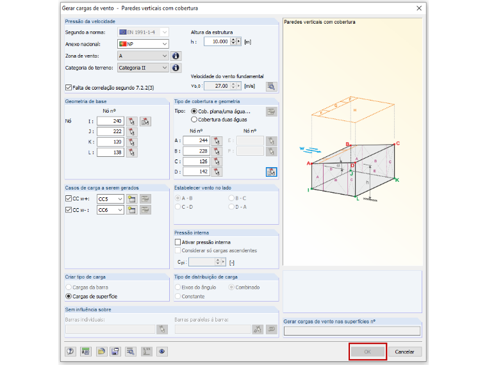This screenshot has width=487, height=365.
Task: Toggle CC w- load case checkbox
Action: tap(69, 210)
